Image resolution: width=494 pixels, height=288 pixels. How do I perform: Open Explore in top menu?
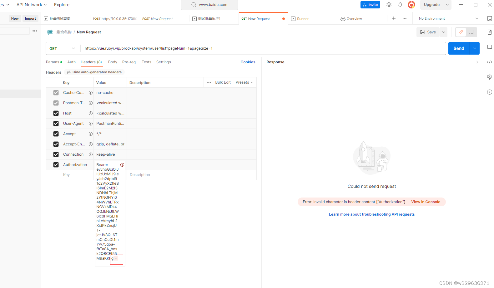62,5
